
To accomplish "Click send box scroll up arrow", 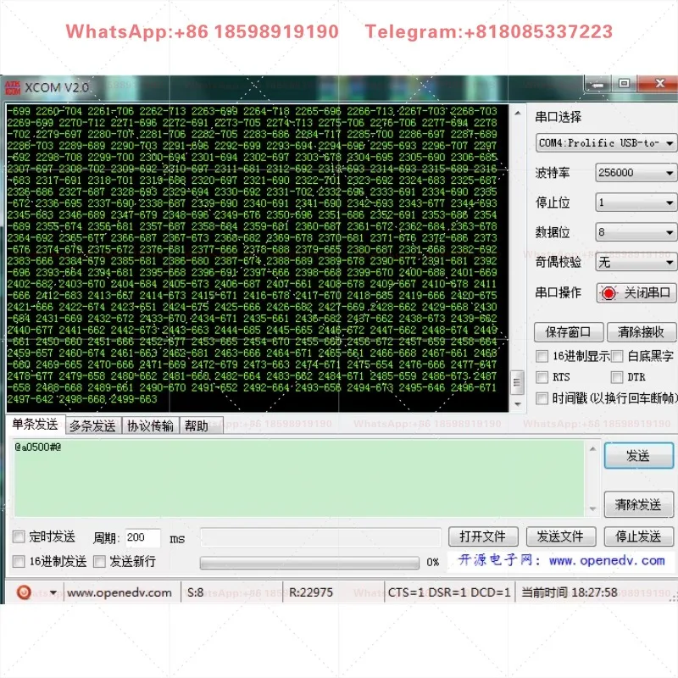I will click(592, 449).
